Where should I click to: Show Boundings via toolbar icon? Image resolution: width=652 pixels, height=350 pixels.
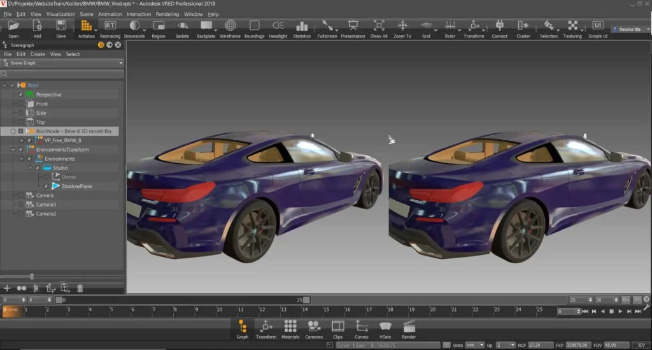[x=254, y=26]
